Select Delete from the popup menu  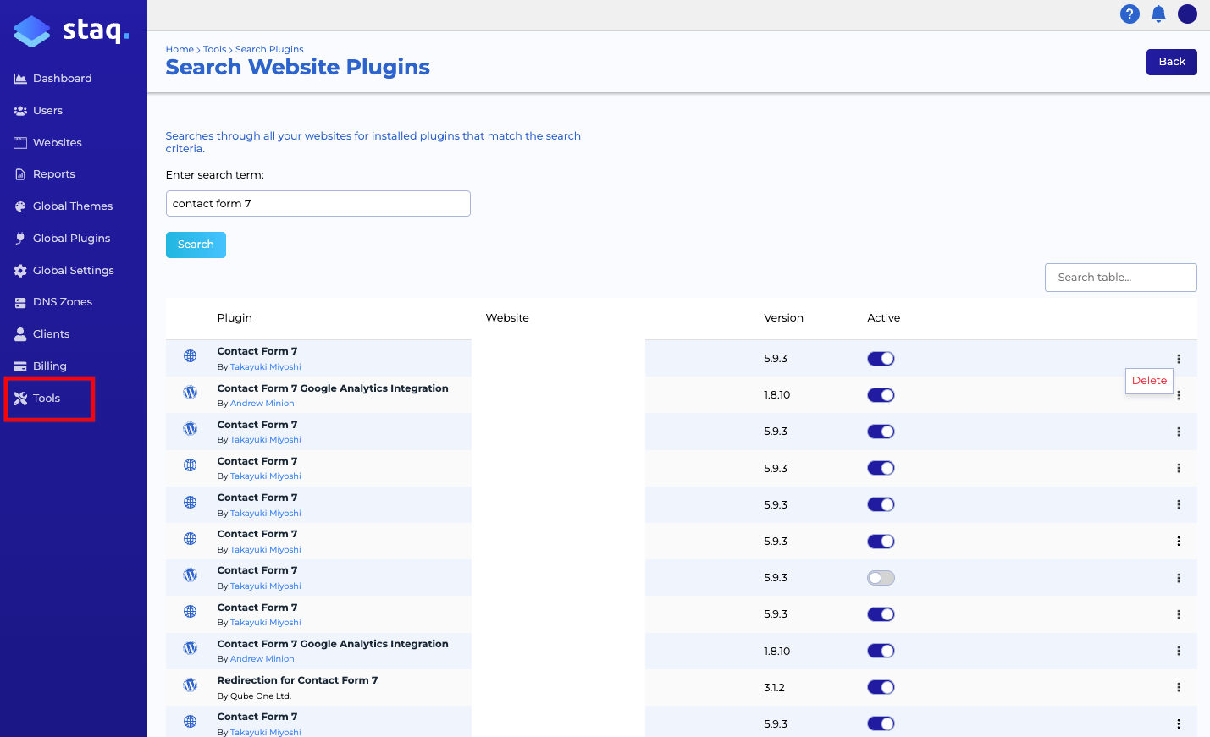(x=1149, y=381)
